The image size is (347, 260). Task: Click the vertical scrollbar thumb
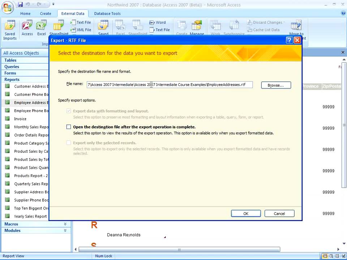(344, 125)
